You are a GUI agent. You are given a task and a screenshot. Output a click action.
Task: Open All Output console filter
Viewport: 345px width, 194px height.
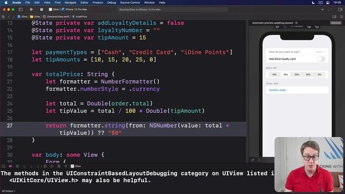[x=9, y=191]
